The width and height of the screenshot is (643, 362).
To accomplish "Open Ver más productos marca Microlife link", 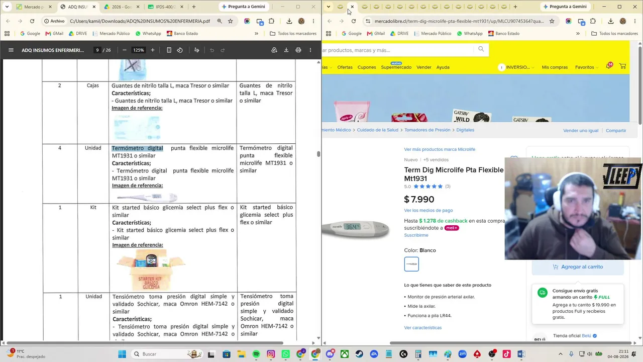I will pos(440,149).
